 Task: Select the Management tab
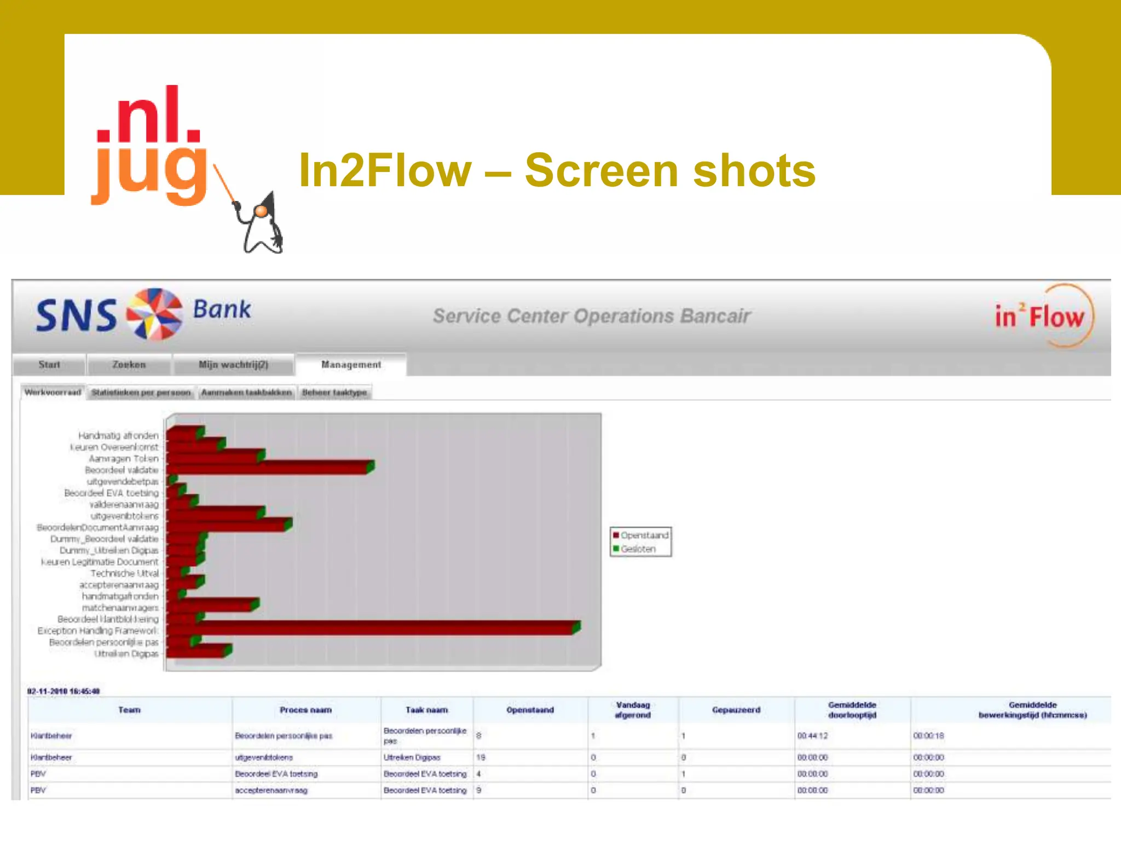click(351, 365)
